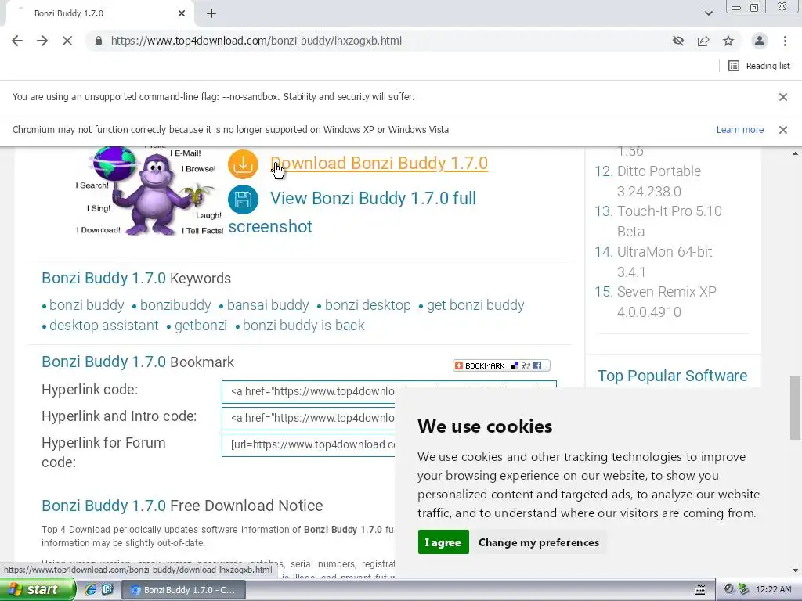The image size is (802, 601).
Task: Open site info via the padlock icon
Action: pos(99,41)
